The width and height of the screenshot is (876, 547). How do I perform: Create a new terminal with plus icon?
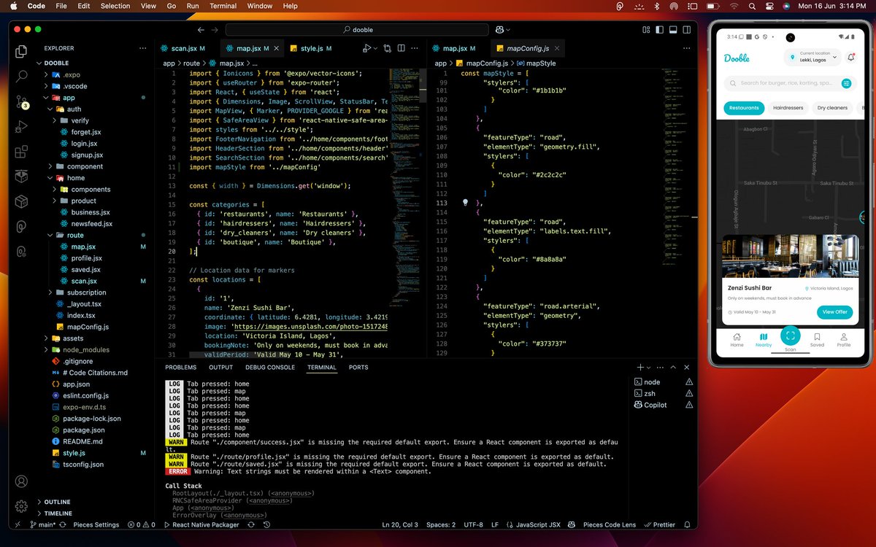pos(640,368)
